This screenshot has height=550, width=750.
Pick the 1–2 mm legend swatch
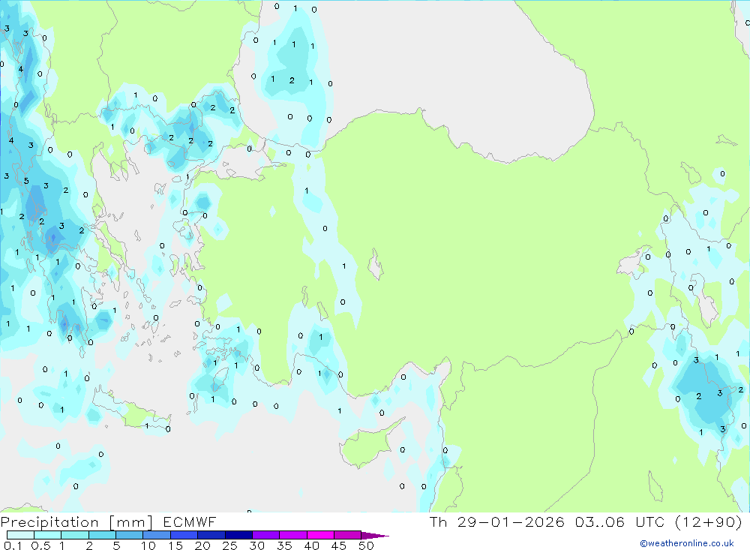(x=74, y=535)
